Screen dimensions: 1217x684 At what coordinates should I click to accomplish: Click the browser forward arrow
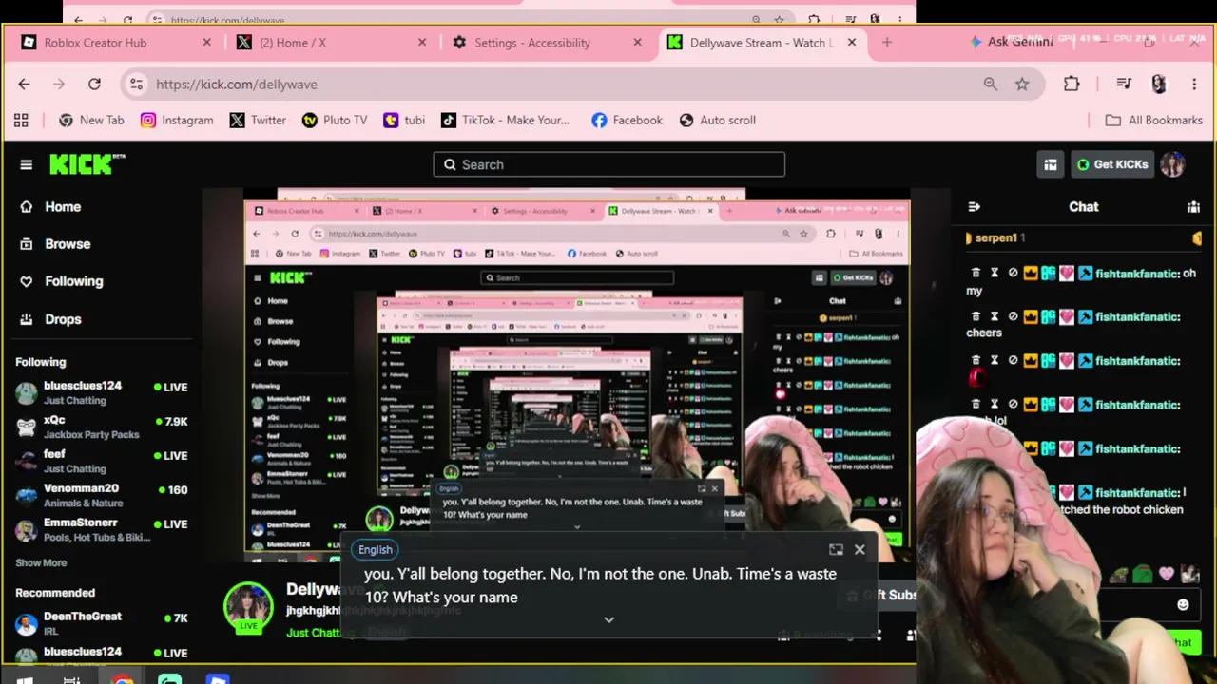tap(59, 85)
